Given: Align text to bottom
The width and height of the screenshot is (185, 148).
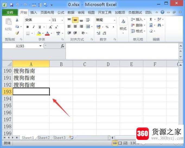Looking at the screenshot, I should (x=81, y=20).
